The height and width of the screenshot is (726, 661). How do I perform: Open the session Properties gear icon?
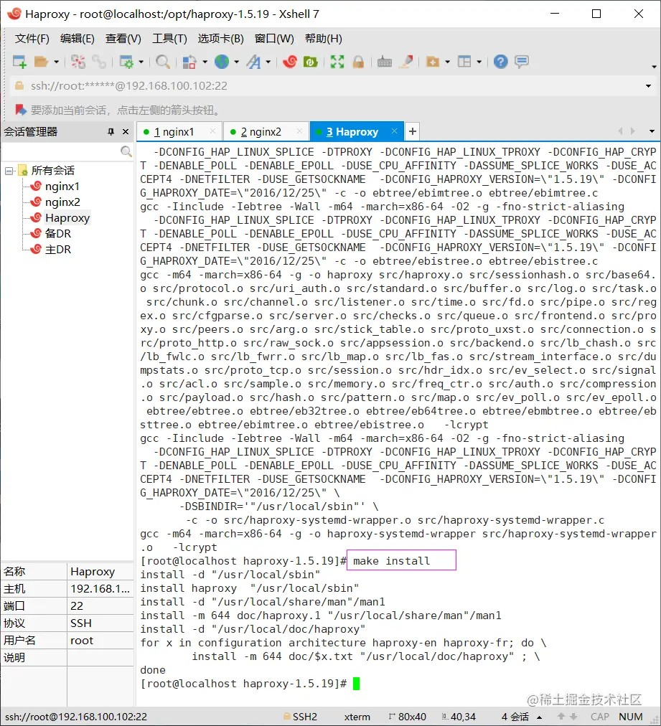[x=126, y=62]
